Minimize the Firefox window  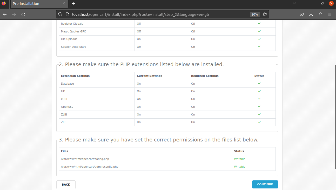pos(314,4)
